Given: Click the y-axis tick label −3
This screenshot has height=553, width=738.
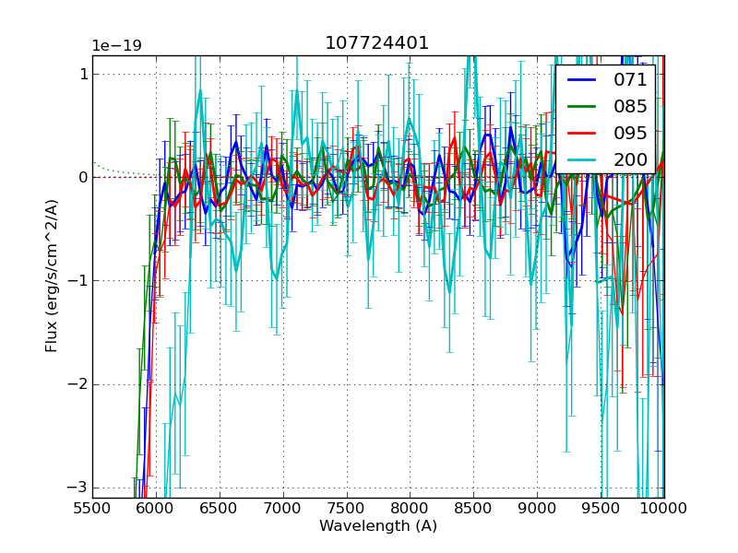Looking at the screenshot, I should pos(77,488).
